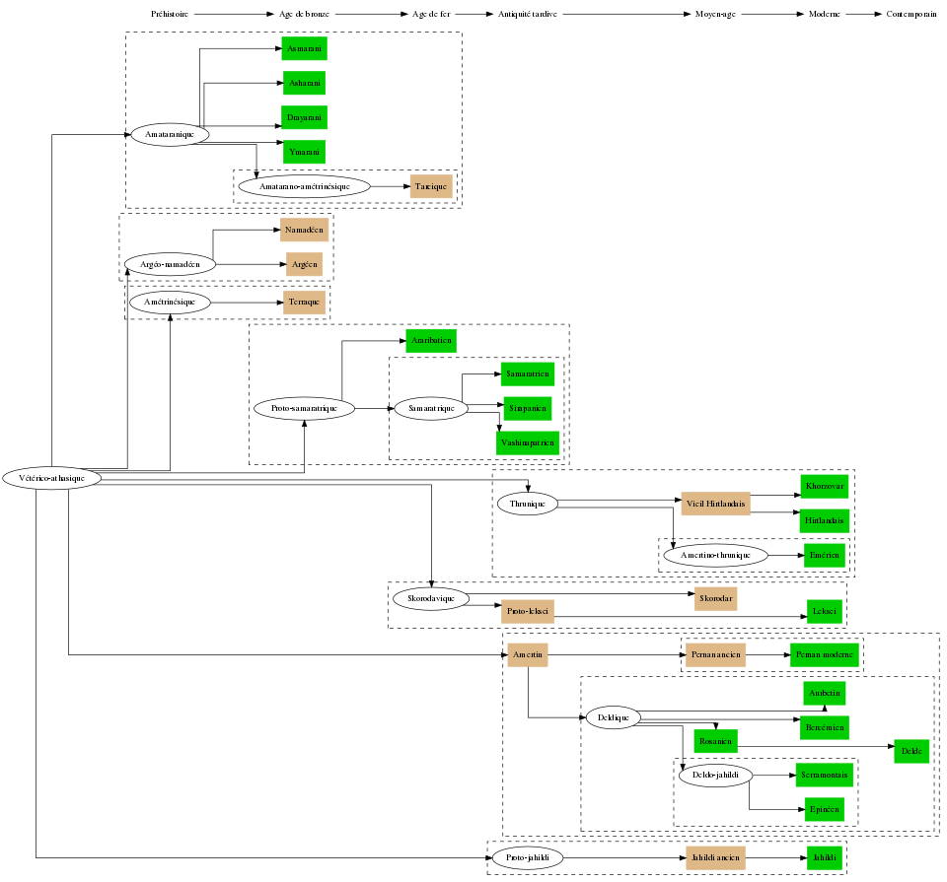Click the Argéo-namadéen ellipse node
Screen dimensions: 947x882
coord(170,264)
